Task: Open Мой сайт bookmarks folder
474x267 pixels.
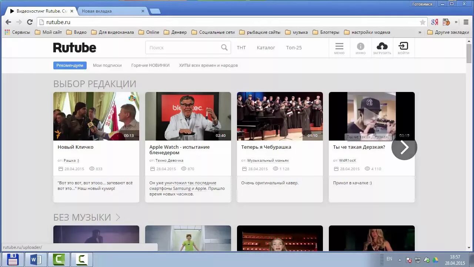Action: pos(49,32)
